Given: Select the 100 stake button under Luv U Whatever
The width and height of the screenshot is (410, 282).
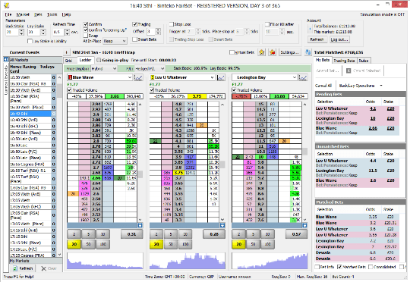Looking at the screenshot, I should point(185,244).
